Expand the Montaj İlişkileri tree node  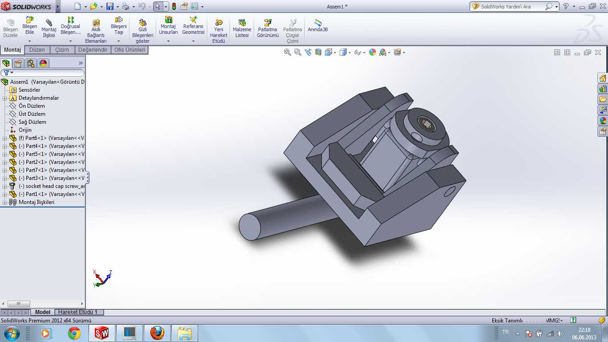[x=5, y=202]
